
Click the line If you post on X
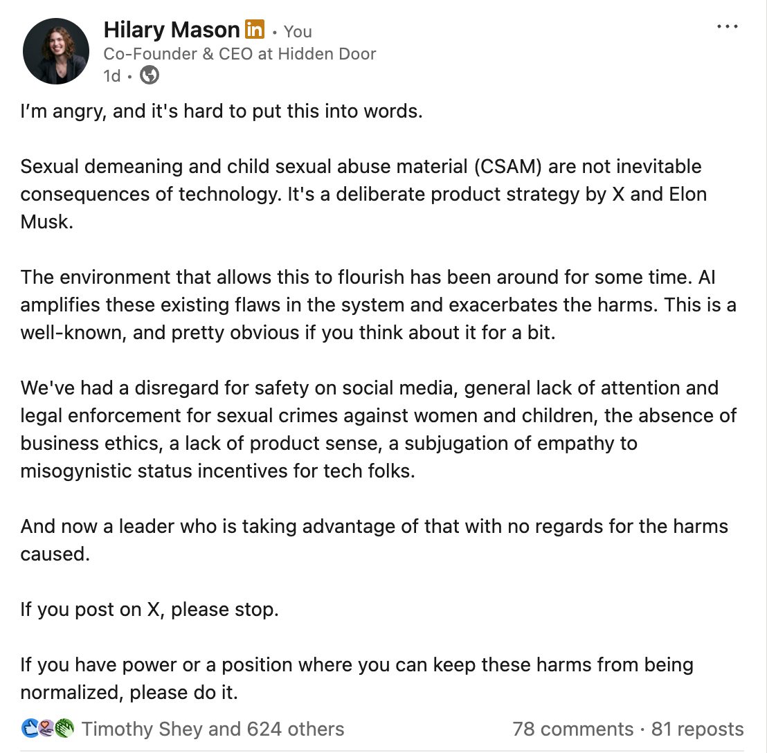point(150,609)
